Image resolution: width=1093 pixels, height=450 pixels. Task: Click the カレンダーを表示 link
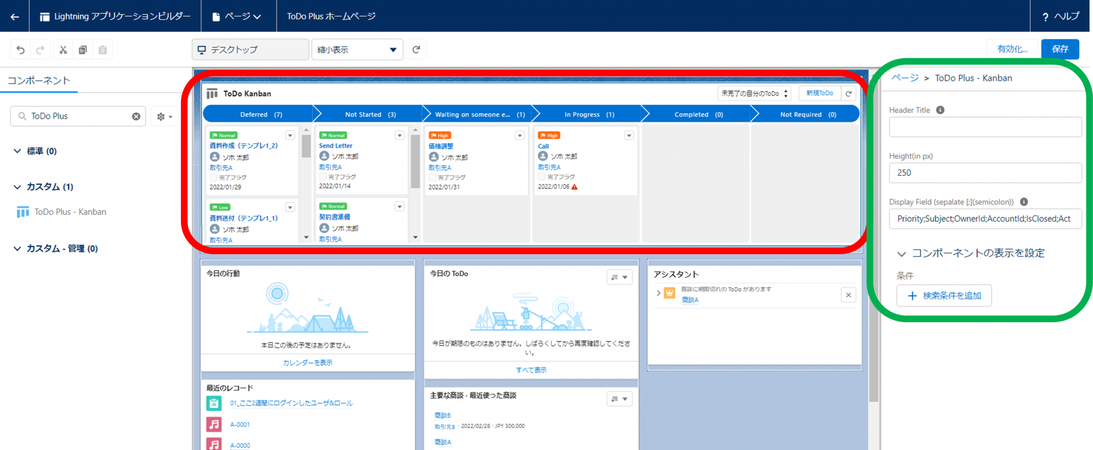(x=307, y=363)
